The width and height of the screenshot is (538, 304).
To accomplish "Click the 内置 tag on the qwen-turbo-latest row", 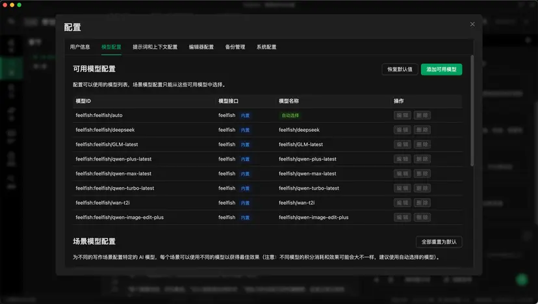I will (x=245, y=188).
